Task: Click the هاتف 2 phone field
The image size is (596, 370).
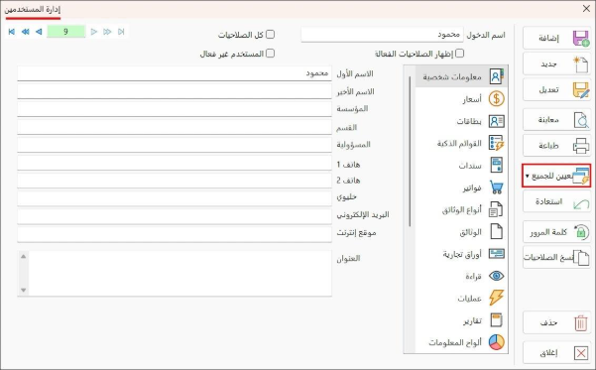Action: 175,181
